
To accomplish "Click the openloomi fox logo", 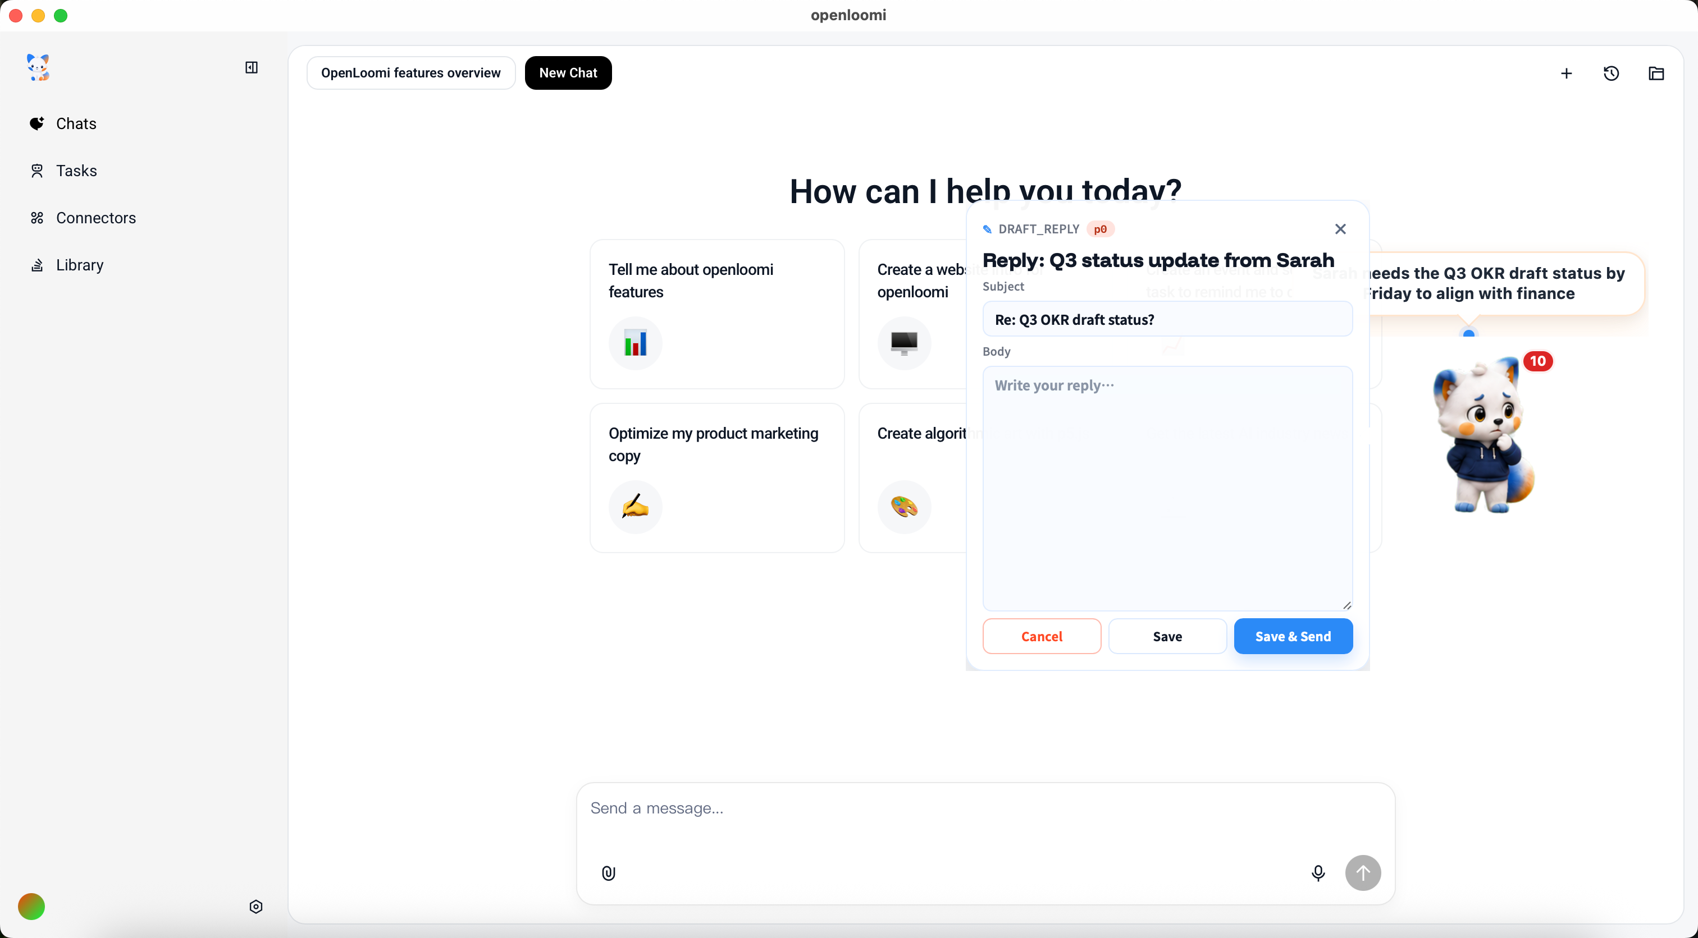I will (38, 67).
